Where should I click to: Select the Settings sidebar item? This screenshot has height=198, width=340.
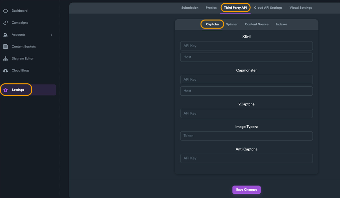pyautogui.click(x=28, y=90)
